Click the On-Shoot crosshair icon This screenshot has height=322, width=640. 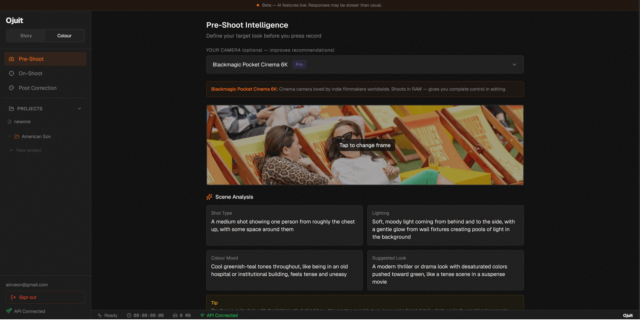pos(11,73)
